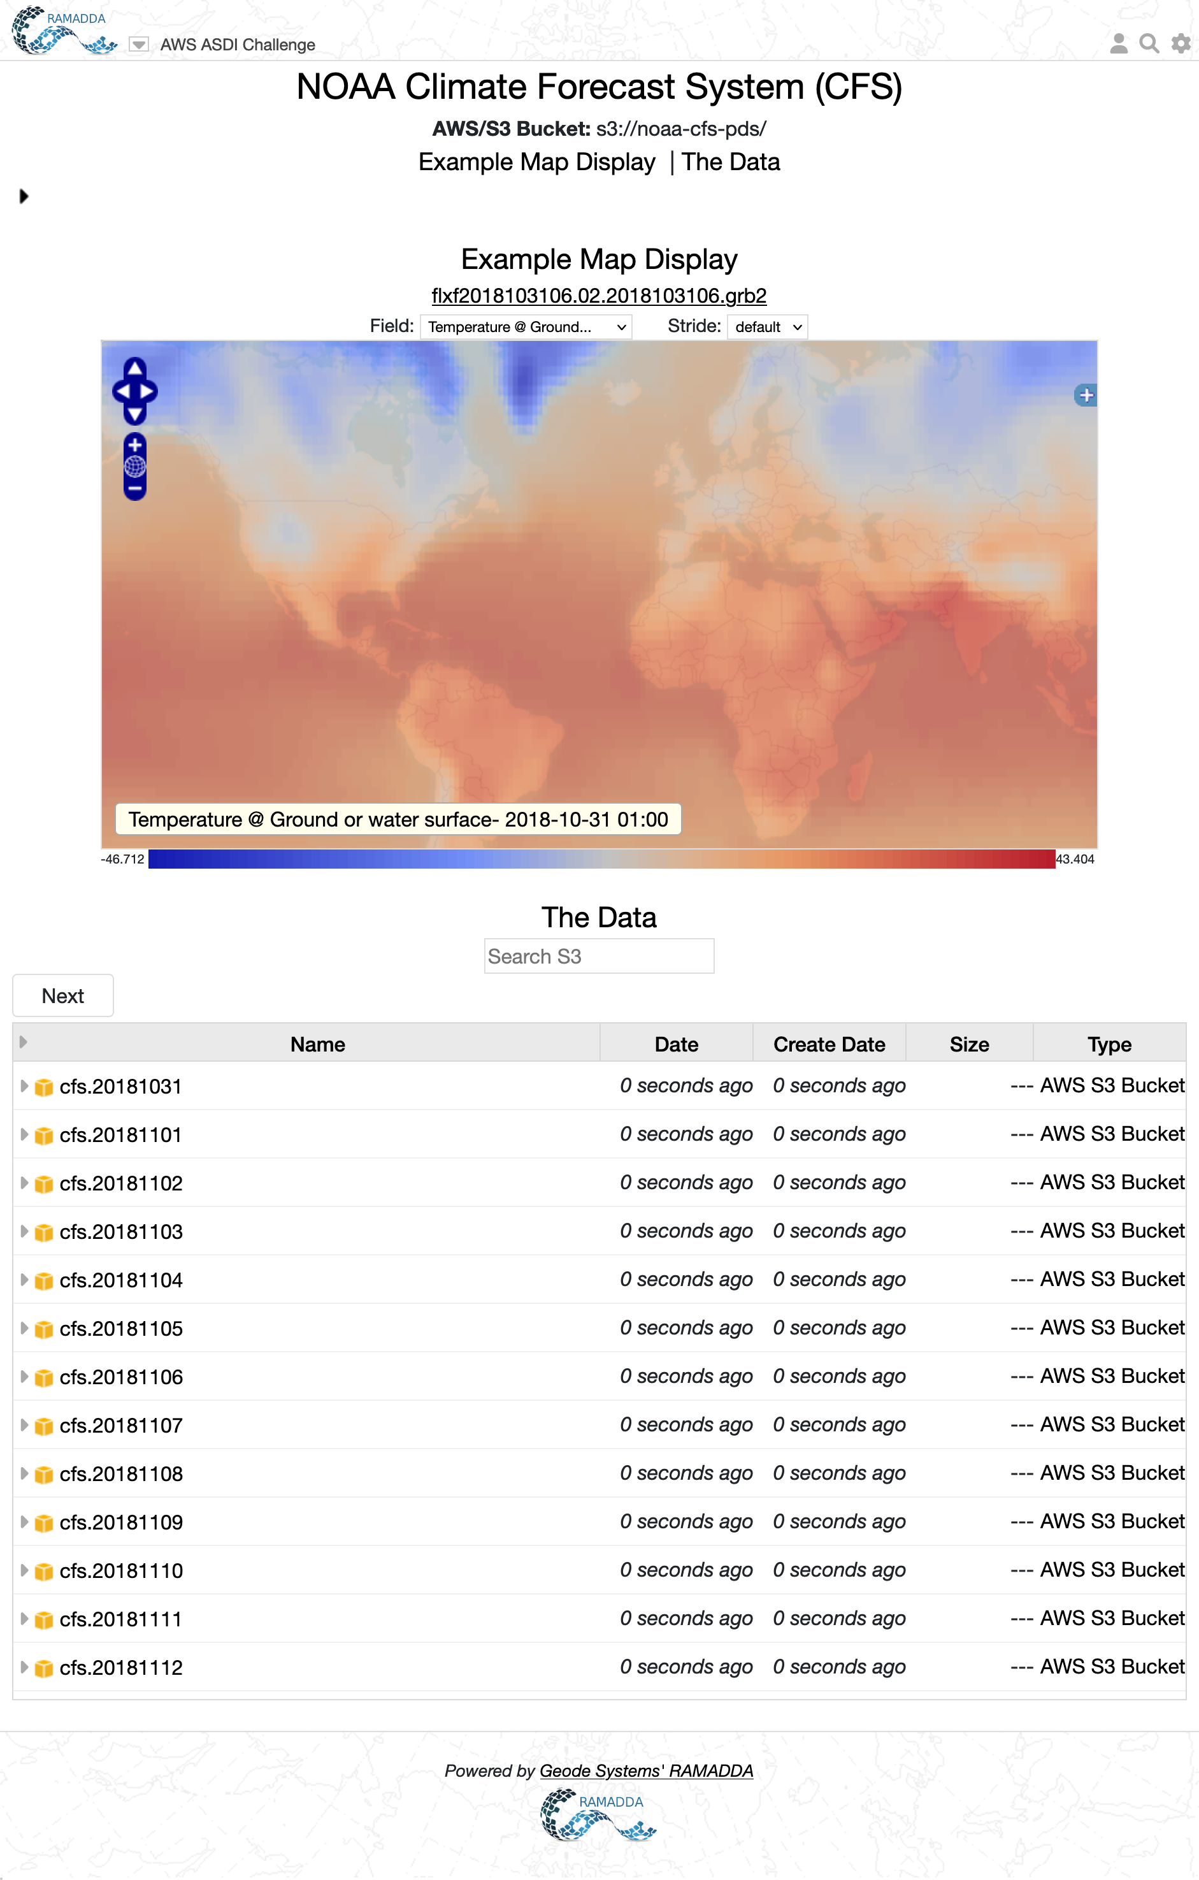Open map layer switcher plus button

point(1085,395)
